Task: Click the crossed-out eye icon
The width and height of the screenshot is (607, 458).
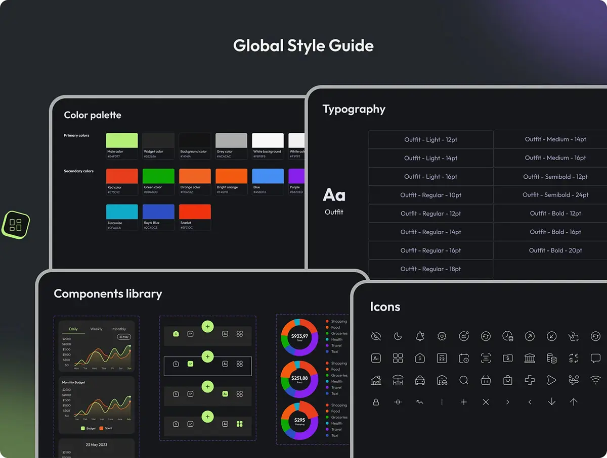Action: pos(376,336)
